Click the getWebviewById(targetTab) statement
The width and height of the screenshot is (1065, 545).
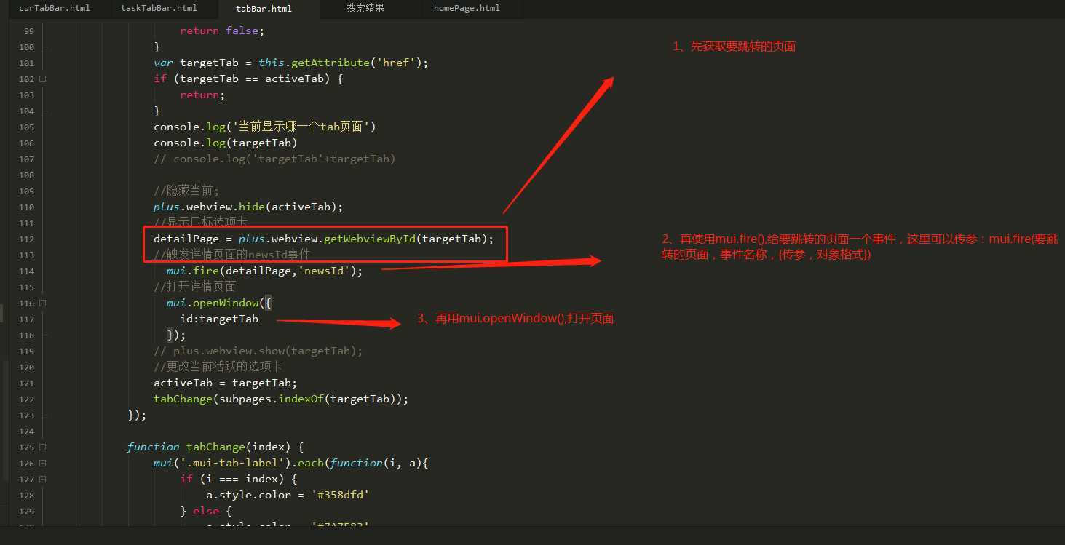tap(324, 239)
